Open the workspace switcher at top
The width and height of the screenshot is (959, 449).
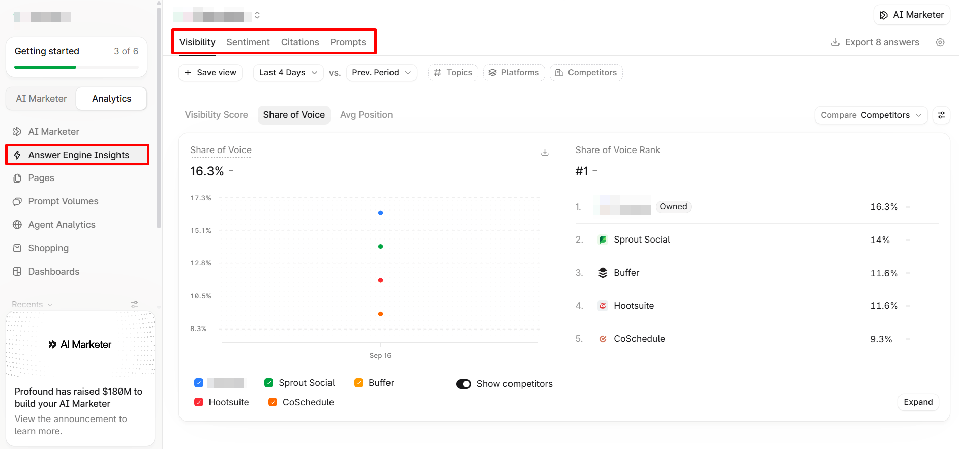(257, 15)
